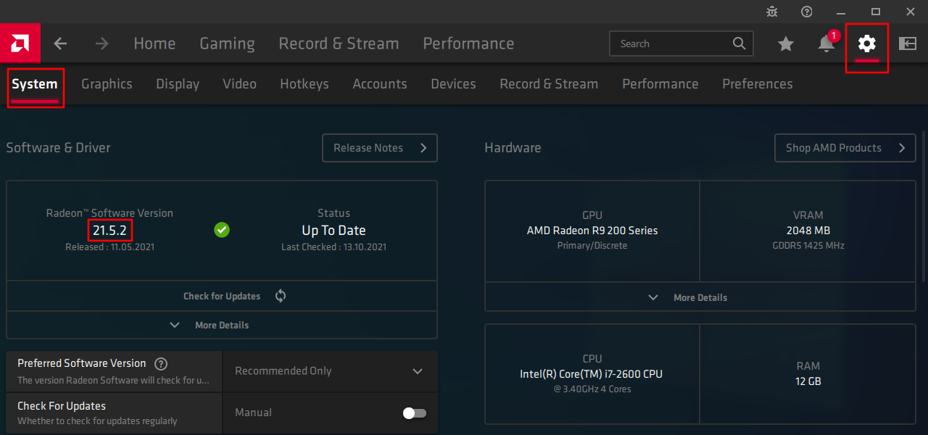Click the AMD logo icon
This screenshot has height=435, width=928.
[x=20, y=43]
